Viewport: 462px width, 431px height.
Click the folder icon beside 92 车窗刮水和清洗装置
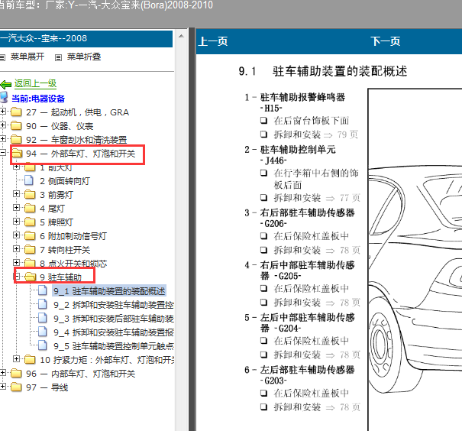pyautogui.click(x=16, y=139)
